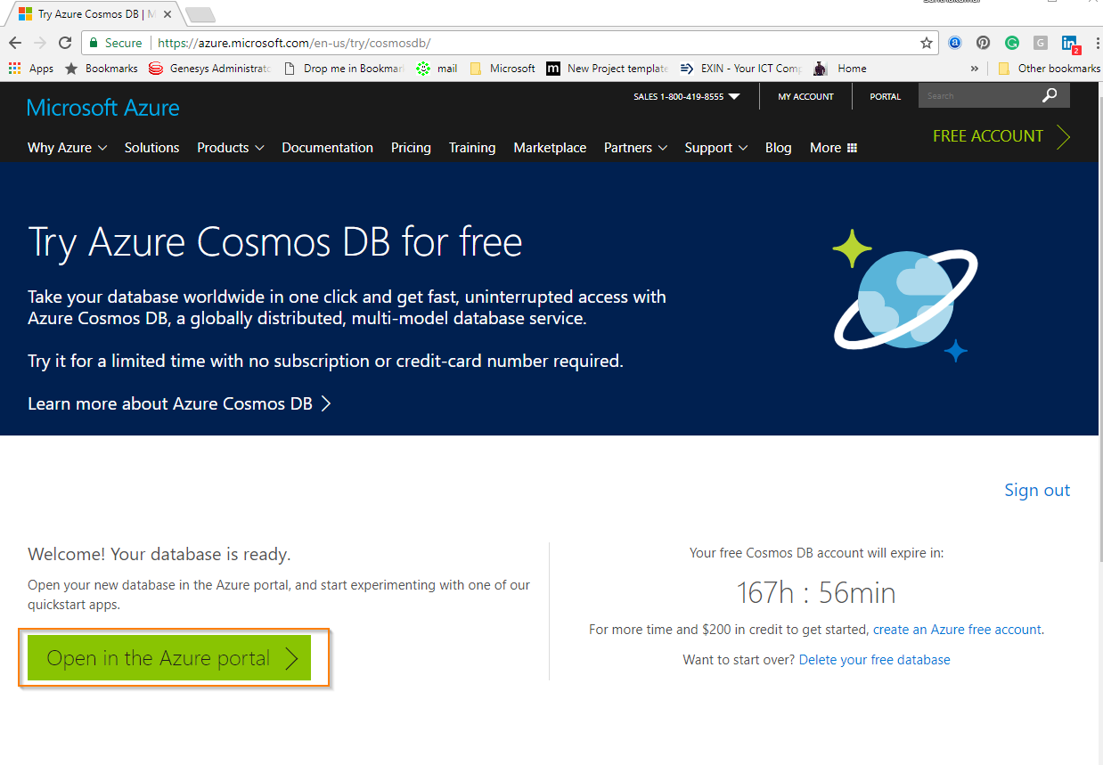Reload the page with the refresh icon
This screenshot has height=765, width=1103.
65,43
